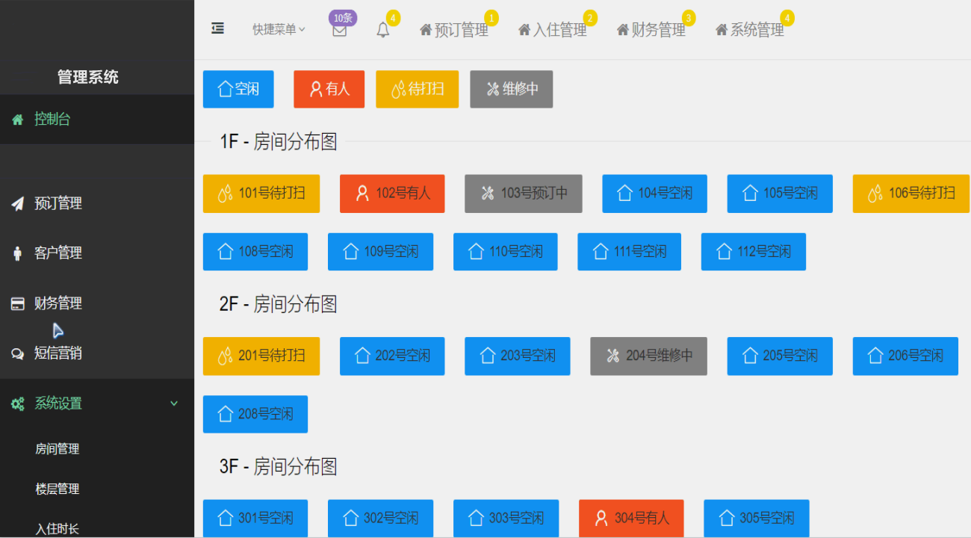Open room 301号空闲

coord(255,518)
